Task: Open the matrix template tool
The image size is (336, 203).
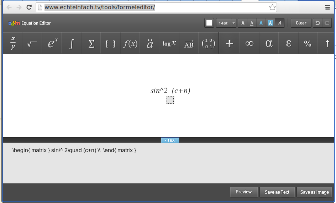Action: coord(208,43)
